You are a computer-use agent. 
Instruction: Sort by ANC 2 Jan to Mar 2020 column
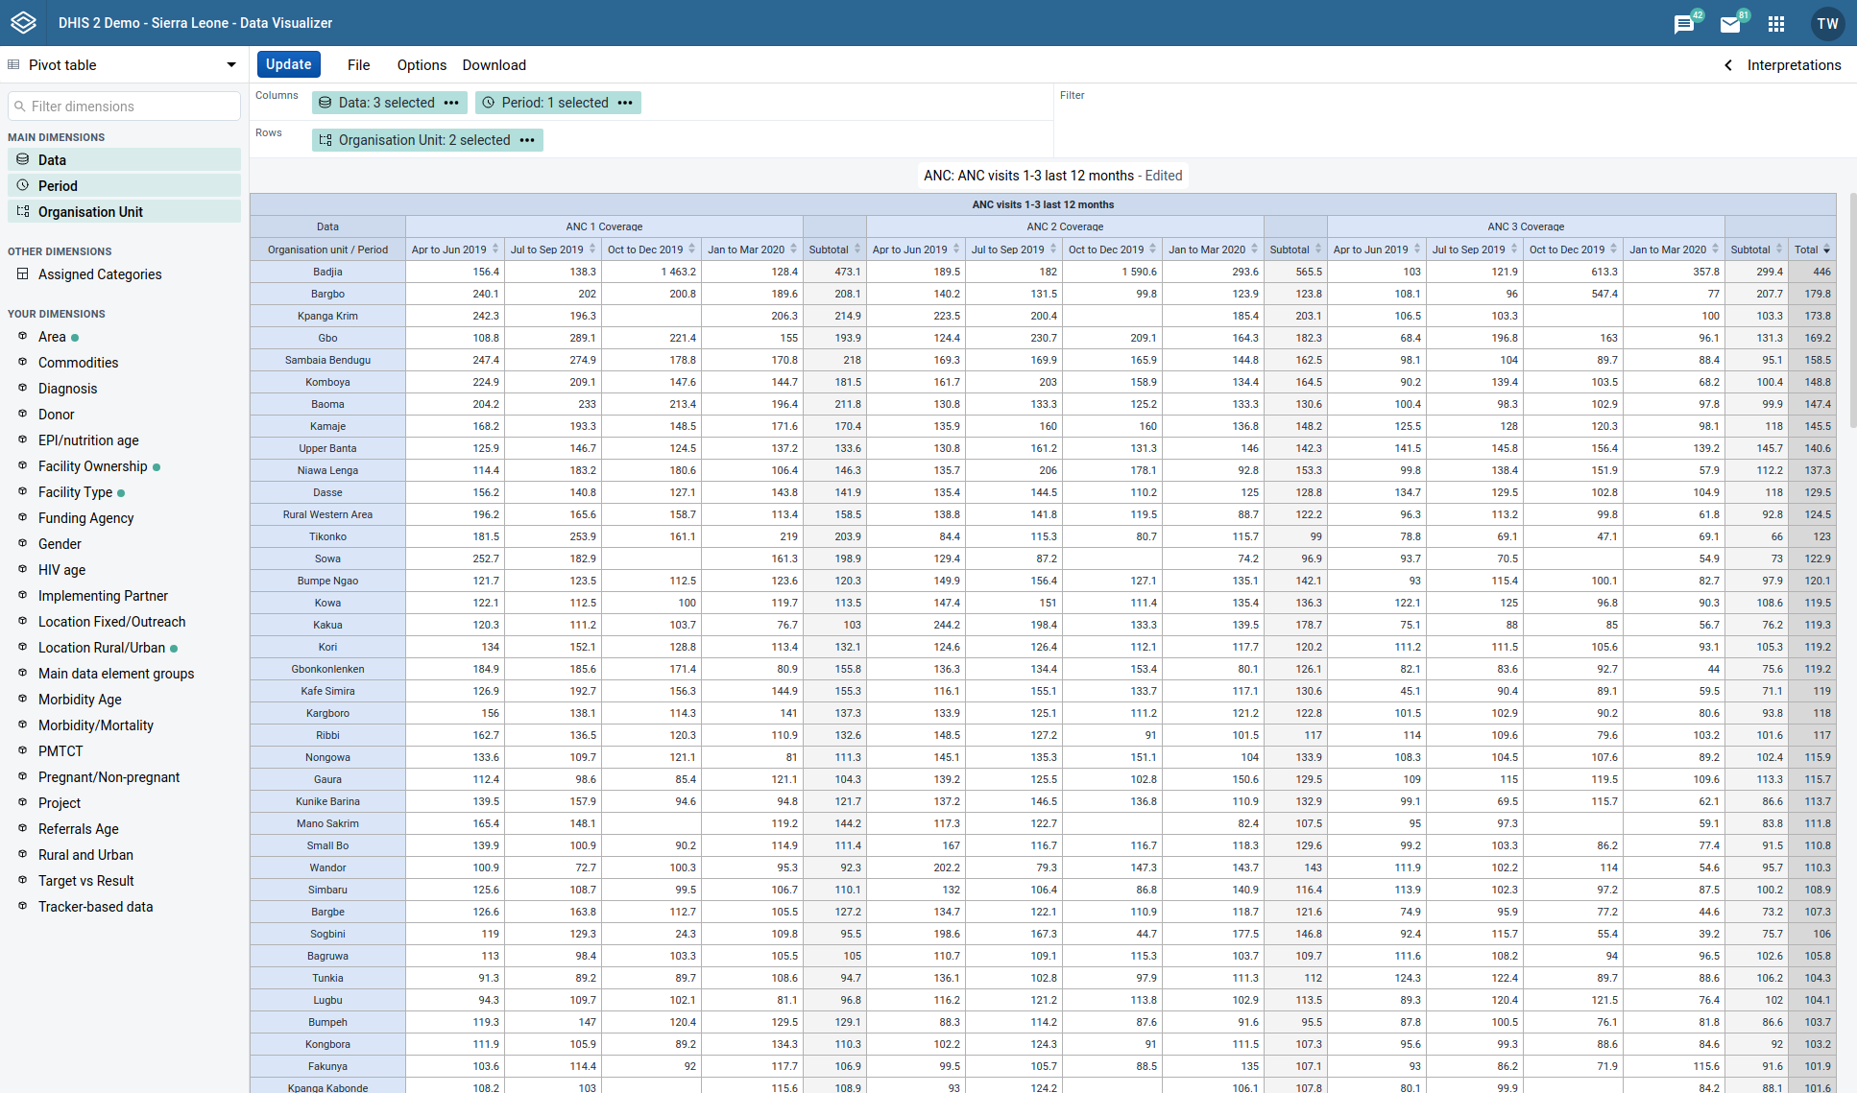[1254, 249]
